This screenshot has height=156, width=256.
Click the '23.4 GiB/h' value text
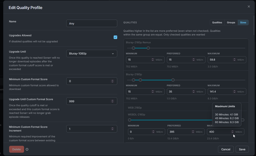tap(213, 138)
